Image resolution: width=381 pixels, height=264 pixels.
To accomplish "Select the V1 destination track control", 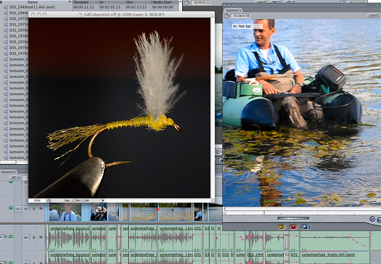I will [26, 208].
